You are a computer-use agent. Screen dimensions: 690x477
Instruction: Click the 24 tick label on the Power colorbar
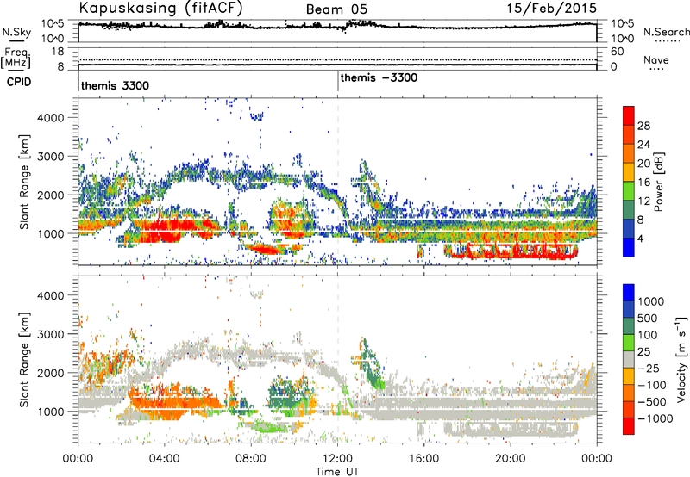[643, 145]
